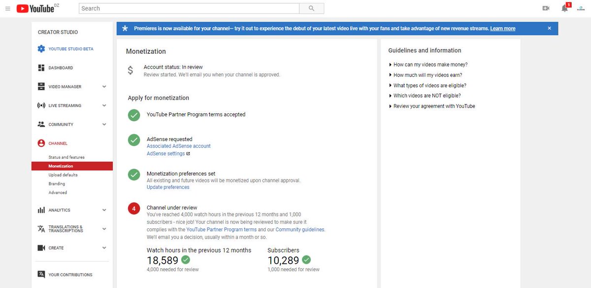
Task: Click the external link icon by AdSense settings
Action: pos(188,154)
